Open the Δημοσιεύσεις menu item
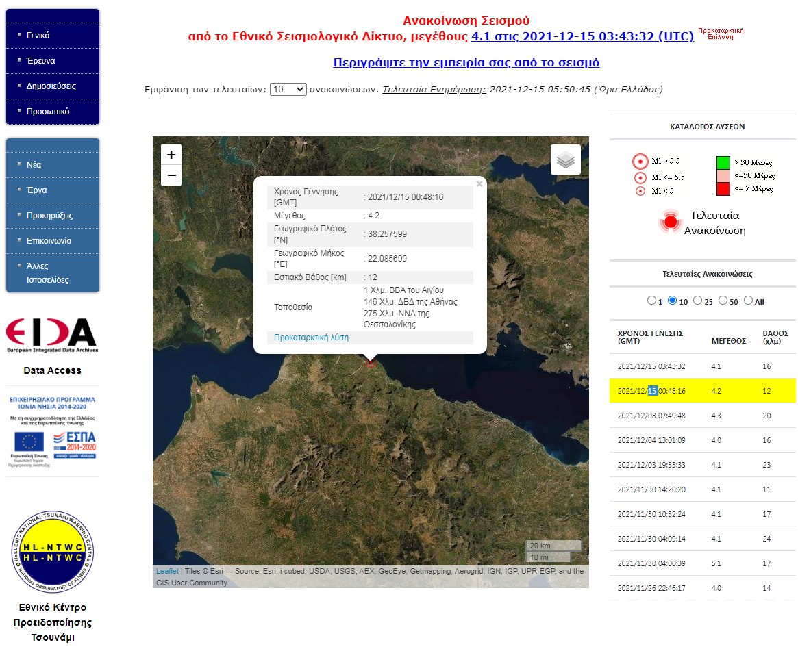Viewport: 798px width, 649px height. coord(51,86)
